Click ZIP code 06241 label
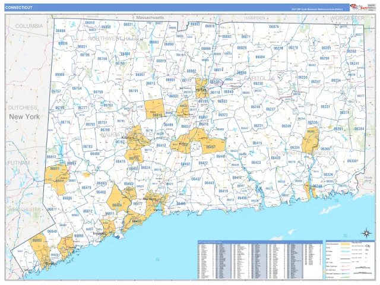 point(354,64)
